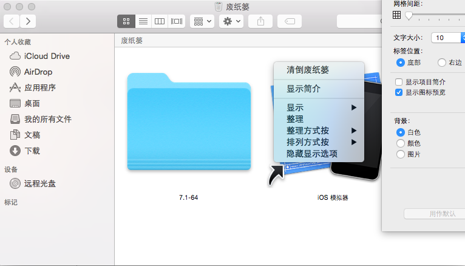Click the 设备 sidebar heading

pos(11,169)
